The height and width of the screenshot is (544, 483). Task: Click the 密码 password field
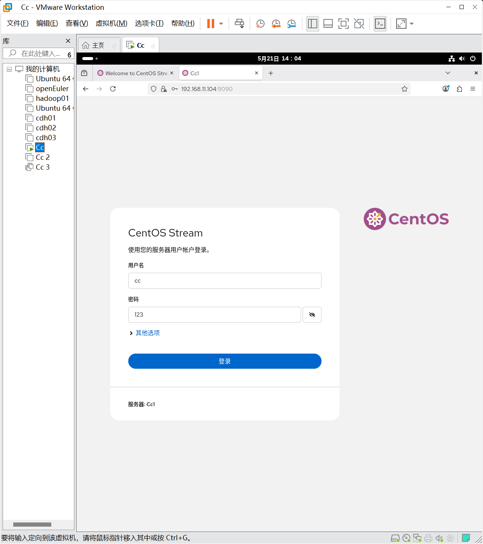coord(215,315)
